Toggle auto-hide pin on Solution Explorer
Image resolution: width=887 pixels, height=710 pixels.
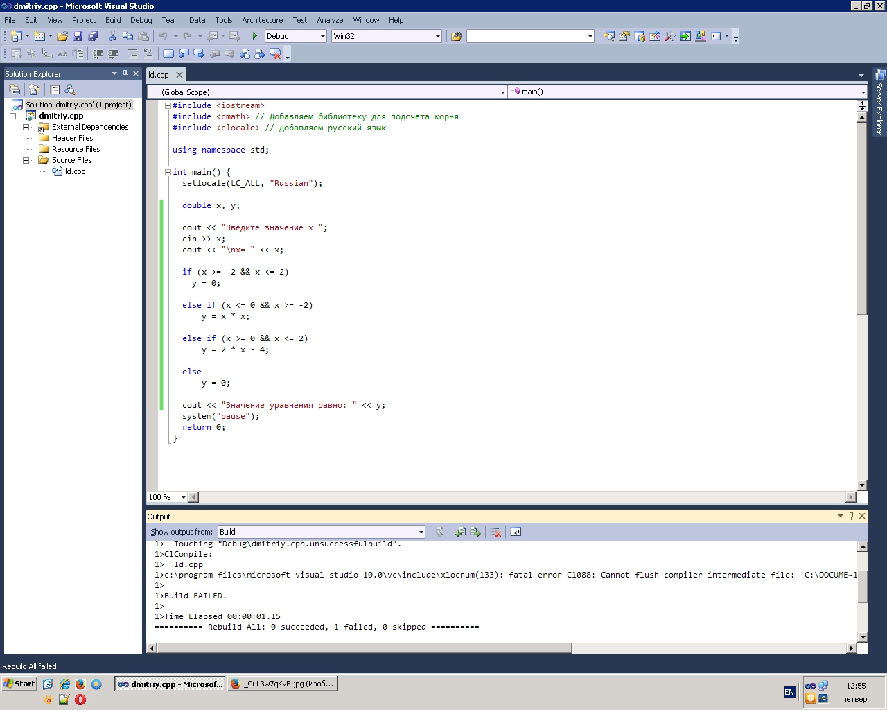125,73
